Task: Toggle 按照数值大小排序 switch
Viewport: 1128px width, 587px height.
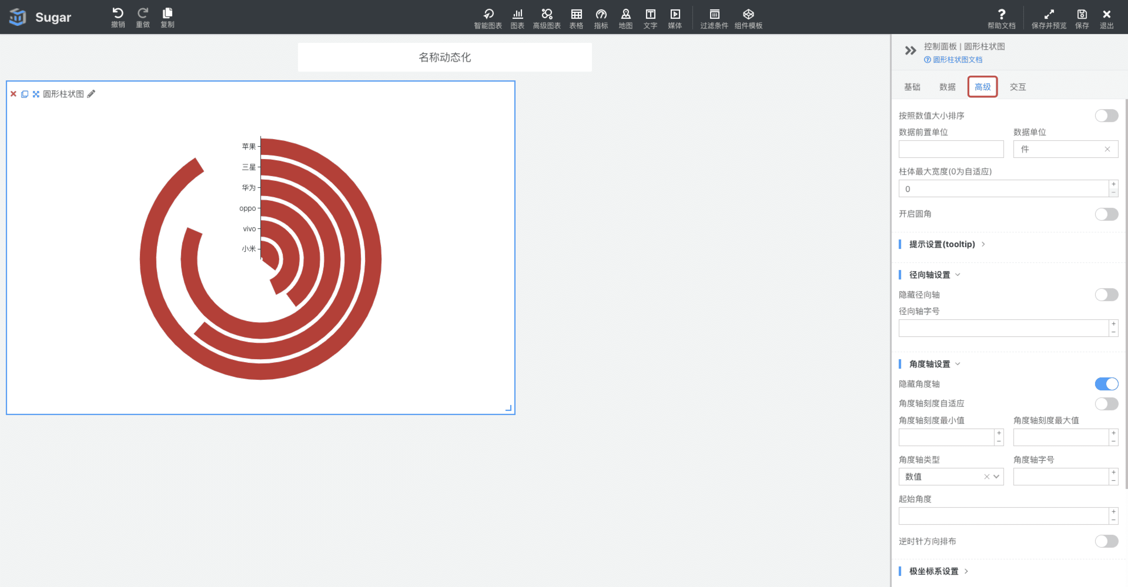Action: (x=1106, y=115)
